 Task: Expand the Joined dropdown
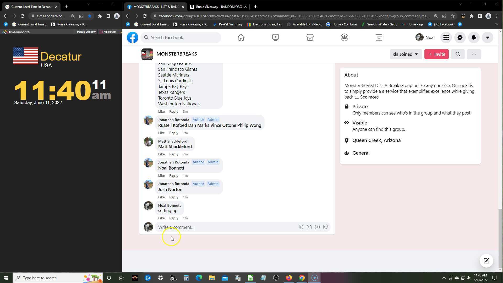[x=406, y=54]
